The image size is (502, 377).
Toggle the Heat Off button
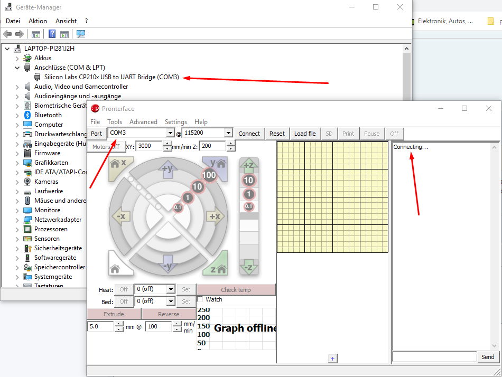[x=124, y=289]
